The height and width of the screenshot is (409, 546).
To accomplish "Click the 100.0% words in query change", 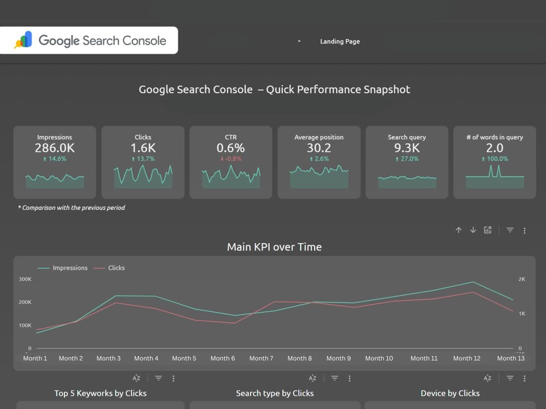I will pos(495,159).
